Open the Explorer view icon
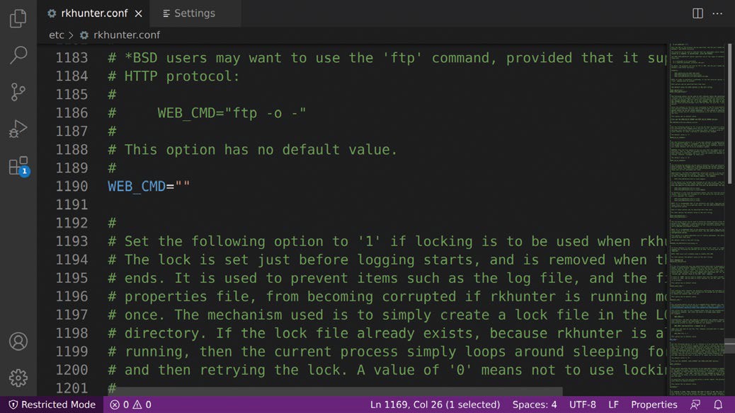735x413 pixels. coord(18,18)
